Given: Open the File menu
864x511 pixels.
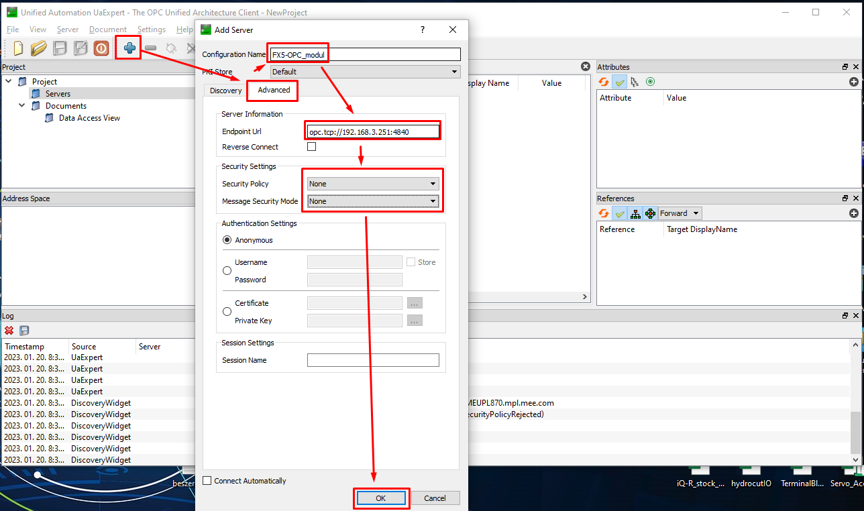Looking at the screenshot, I should click(x=13, y=30).
